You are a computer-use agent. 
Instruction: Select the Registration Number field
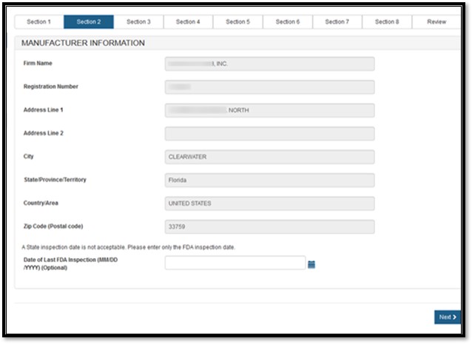point(269,87)
